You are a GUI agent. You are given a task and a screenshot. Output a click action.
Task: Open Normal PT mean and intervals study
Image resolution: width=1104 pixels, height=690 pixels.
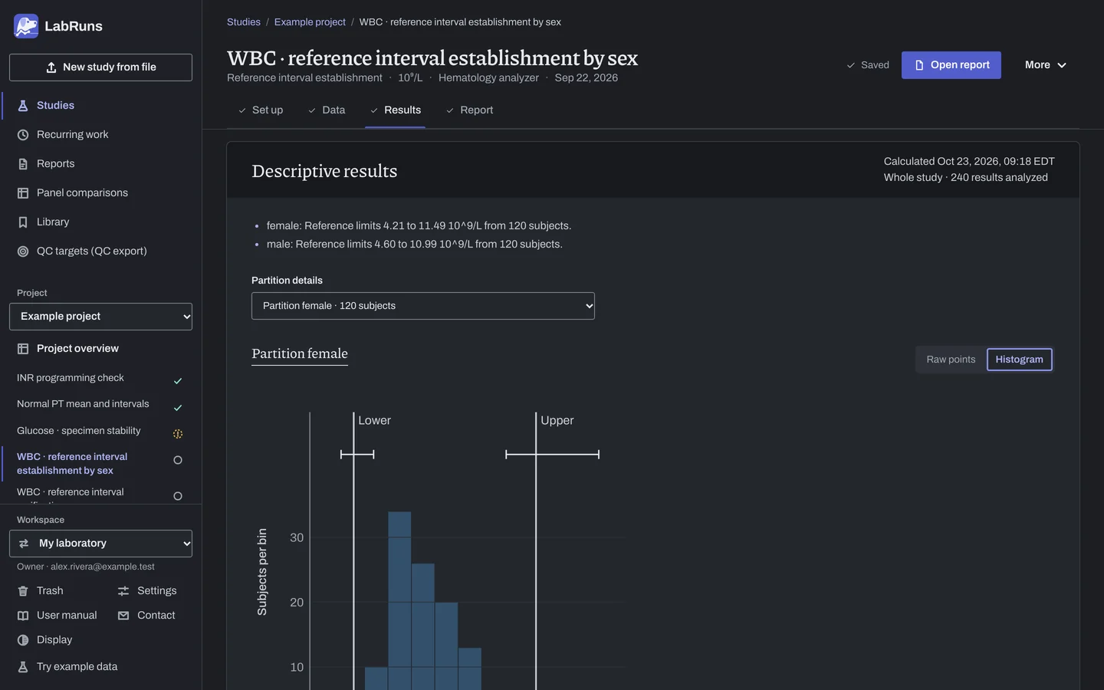pos(83,404)
